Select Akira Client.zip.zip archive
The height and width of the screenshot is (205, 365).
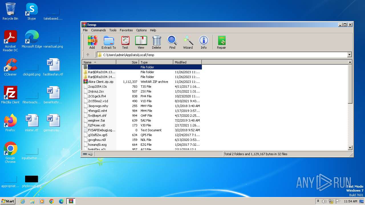click(142, 82)
